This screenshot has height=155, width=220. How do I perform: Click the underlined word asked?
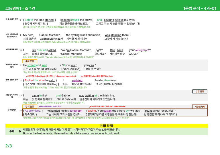(x=52, y=50)
